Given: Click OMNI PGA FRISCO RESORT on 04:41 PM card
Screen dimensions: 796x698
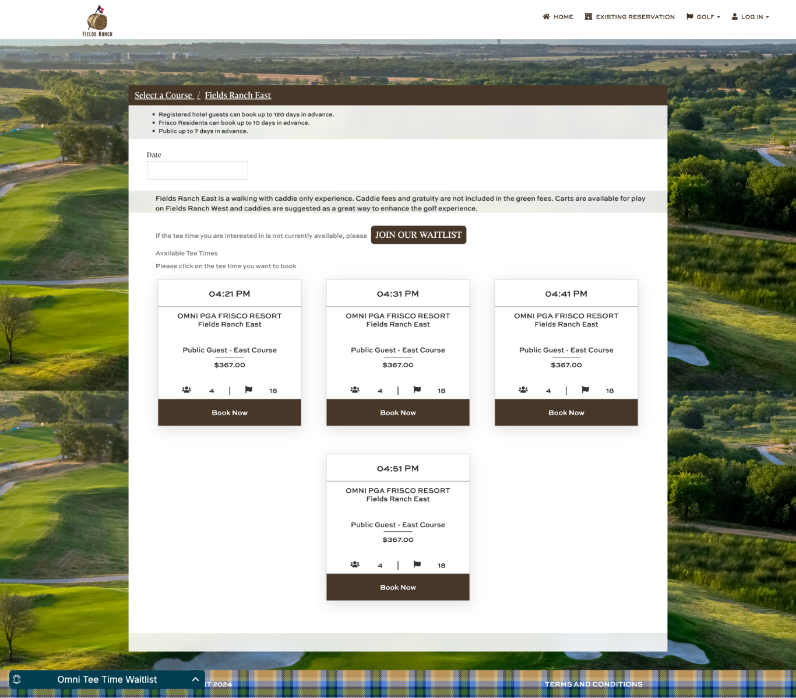Looking at the screenshot, I should click(566, 316).
